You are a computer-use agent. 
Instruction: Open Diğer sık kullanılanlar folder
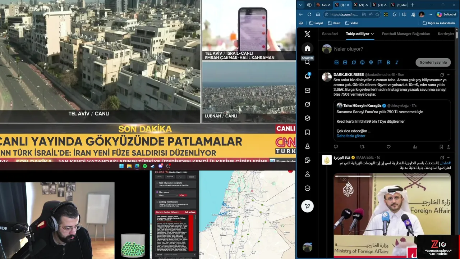click(x=439, y=23)
